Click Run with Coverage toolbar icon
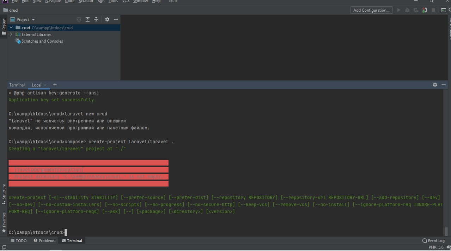The width and height of the screenshot is (451, 251). click(x=416, y=10)
